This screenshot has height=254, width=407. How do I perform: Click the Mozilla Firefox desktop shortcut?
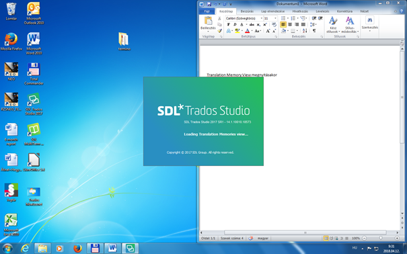click(x=11, y=42)
